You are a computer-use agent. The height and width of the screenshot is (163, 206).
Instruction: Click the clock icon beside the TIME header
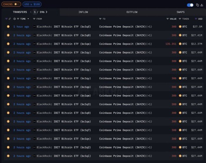[x=14, y=19]
